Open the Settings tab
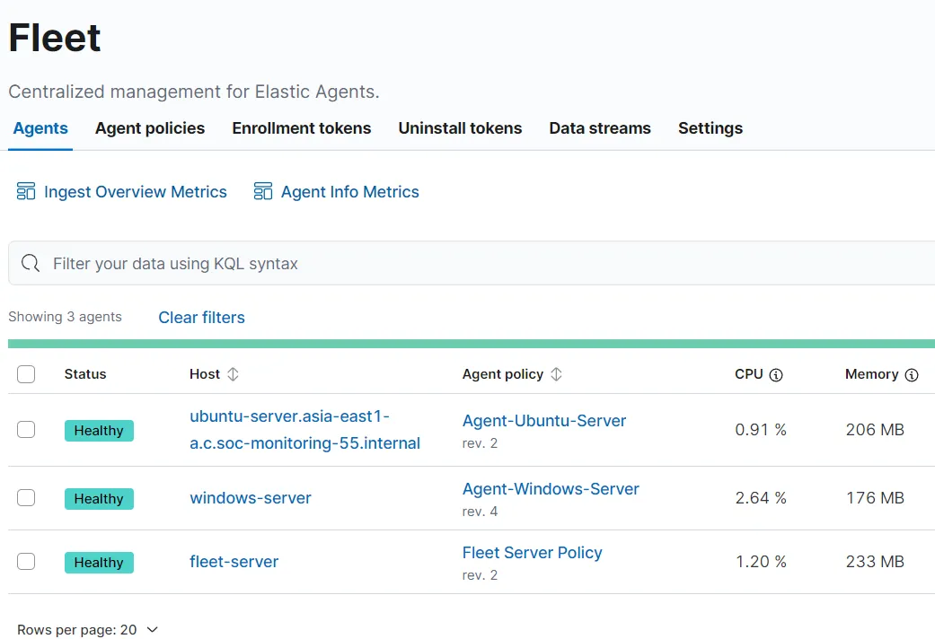Viewport: 935px width, 639px height. [x=710, y=128]
